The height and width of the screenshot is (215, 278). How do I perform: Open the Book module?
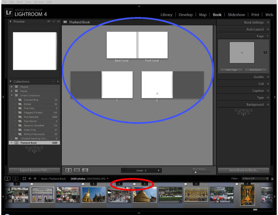(217, 15)
